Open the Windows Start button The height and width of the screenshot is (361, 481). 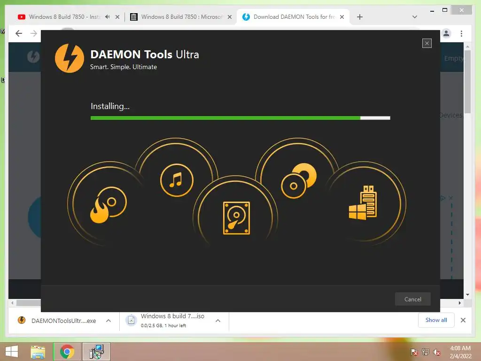point(12,352)
